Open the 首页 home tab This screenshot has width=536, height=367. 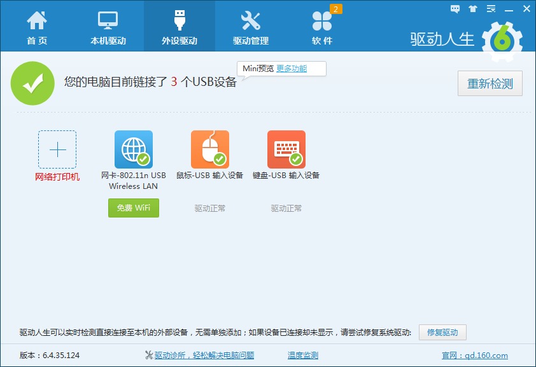37,27
